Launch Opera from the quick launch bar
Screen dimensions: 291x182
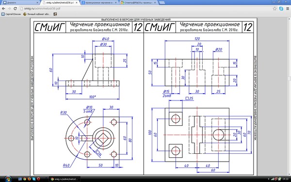click(x=38, y=179)
